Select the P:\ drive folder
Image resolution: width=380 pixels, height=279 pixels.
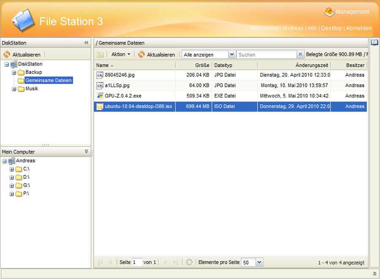coord(26,193)
